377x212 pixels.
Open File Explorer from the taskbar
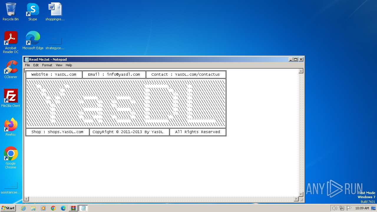click(33, 208)
